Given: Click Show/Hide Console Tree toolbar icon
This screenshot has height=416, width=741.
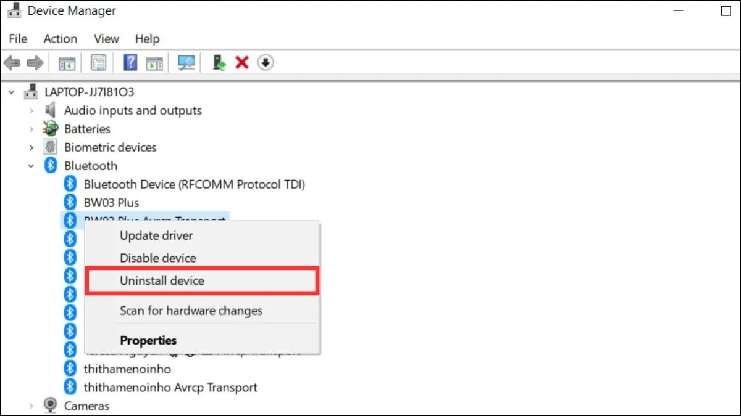Looking at the screenshot, I should 67,63.
